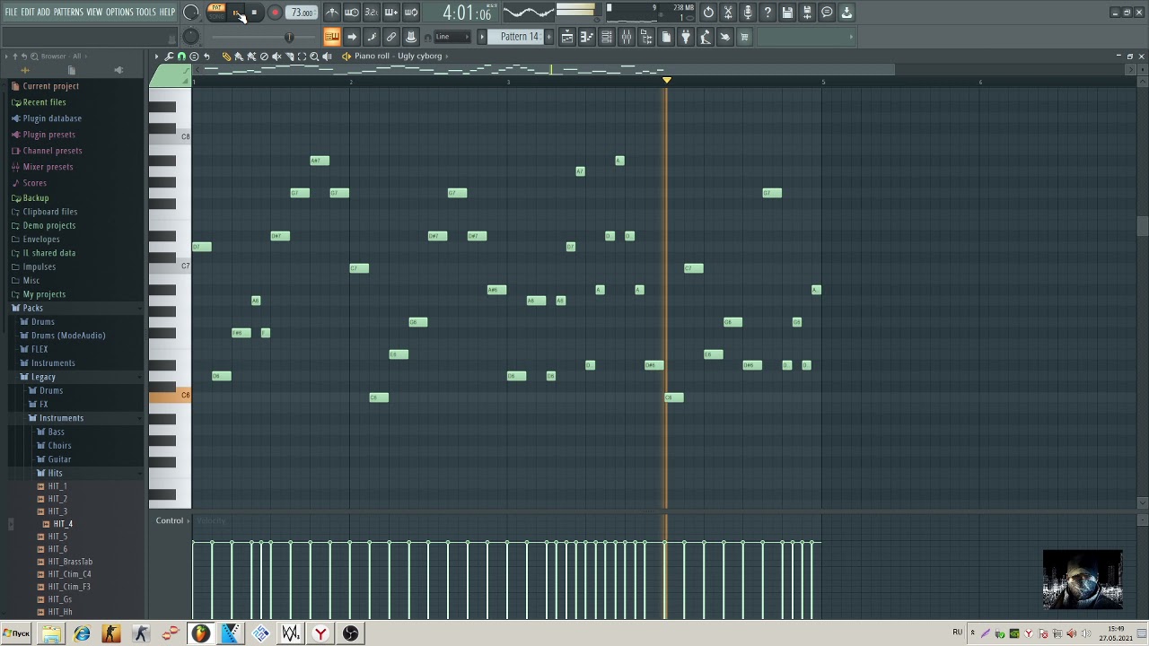The image size is (1149, 646).
Task: Click the one-click audio recording microphone icon
Action: (748, 13)
